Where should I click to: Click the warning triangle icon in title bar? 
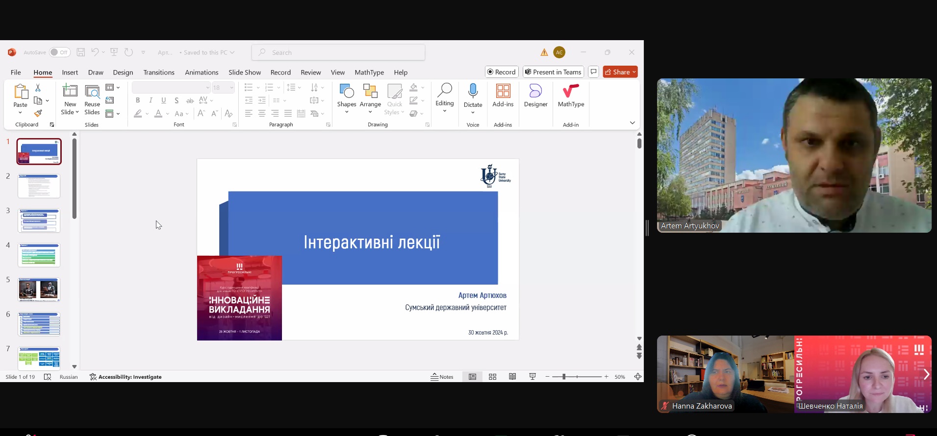click(544, 52)
